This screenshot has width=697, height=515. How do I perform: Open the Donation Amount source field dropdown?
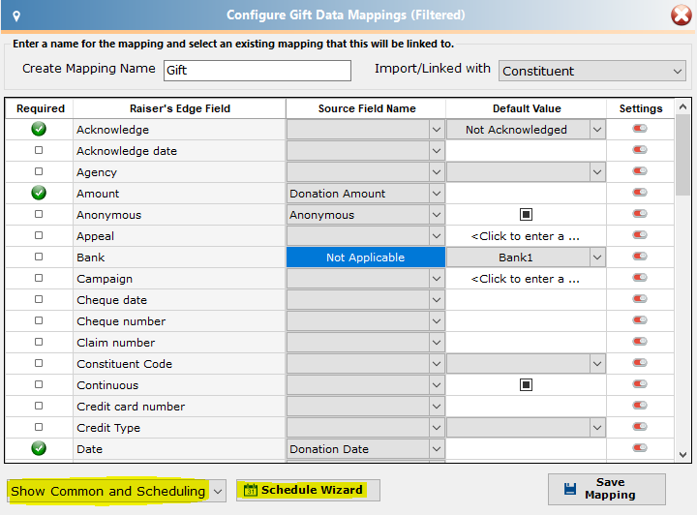point(437,194)
